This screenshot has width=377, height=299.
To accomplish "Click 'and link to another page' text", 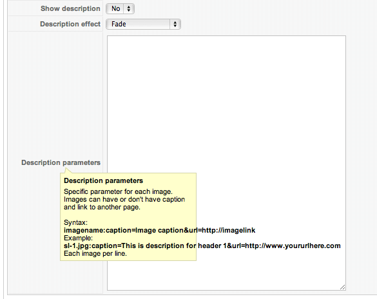I will 102,207.
